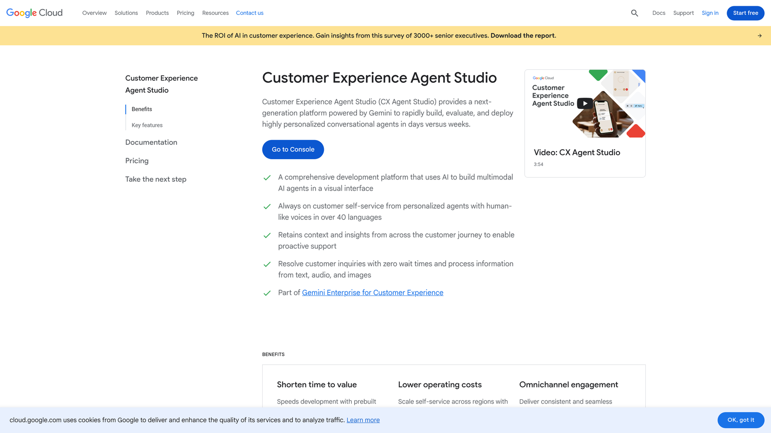Open Gemini Enterprise for Customer Experience link

click(x=372, y=293)
